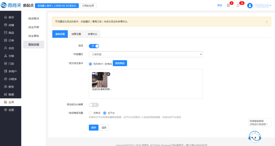Image resolution: width=275 pixels, height=146 pixels.
Task: Open the notification bell with badge 38
Action: click(x=238, y=5)
